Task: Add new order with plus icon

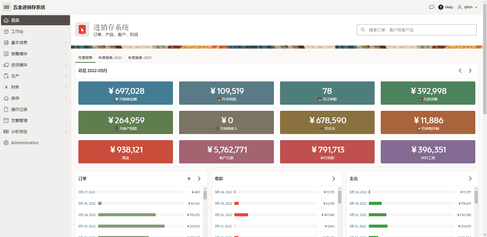Action: click(189, 179)
